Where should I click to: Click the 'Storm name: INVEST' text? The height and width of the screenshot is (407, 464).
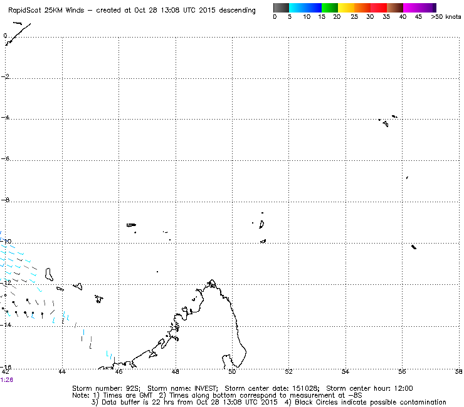[182, 388]
